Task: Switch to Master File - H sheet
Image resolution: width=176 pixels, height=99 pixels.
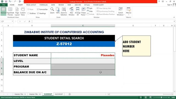Action: tap(35, 94)
